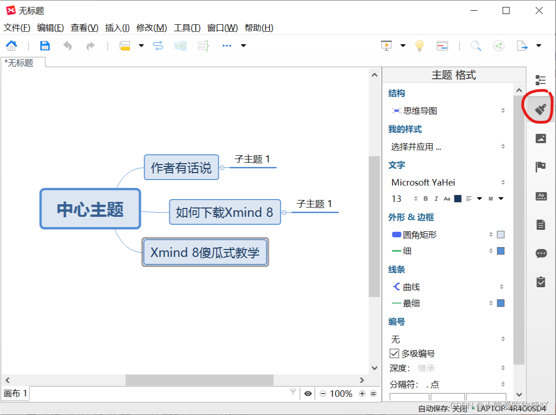Open the 曲线 line shape dropdown
Viewport: 556px width, 415px height.
click(x=448, y=286)
